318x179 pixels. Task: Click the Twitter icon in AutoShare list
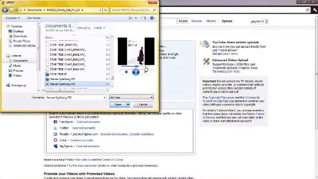pos(55,128)
